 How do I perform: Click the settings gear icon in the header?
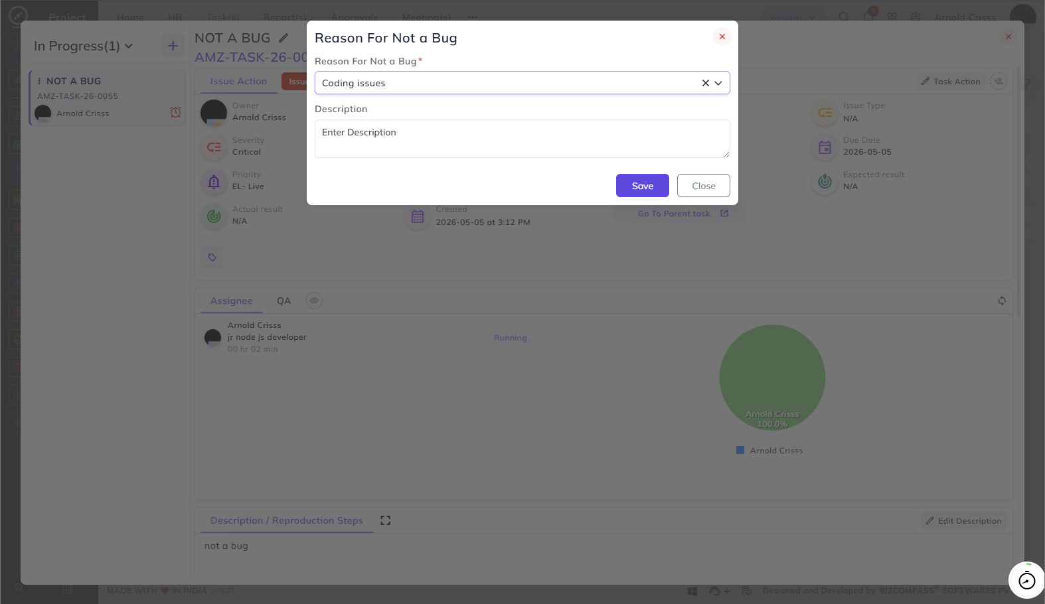(x=916, y=17)
